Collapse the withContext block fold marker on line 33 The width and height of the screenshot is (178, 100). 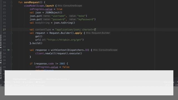(12, 50)
